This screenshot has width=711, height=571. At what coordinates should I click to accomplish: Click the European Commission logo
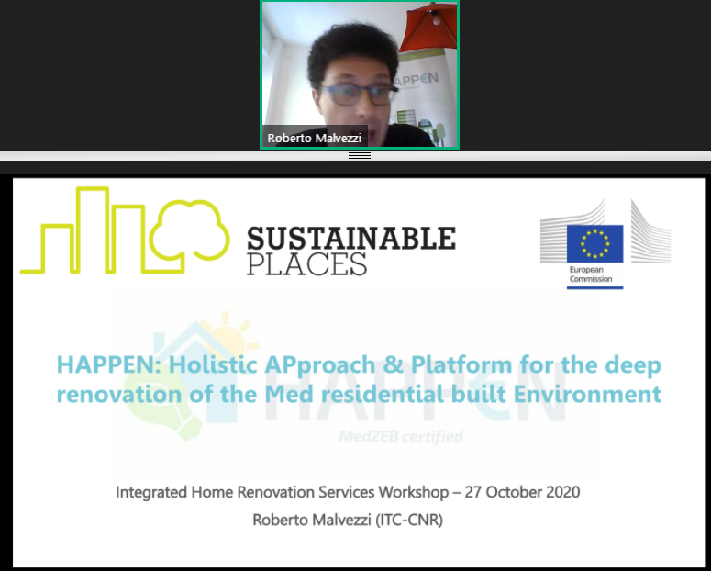(605, 244)
